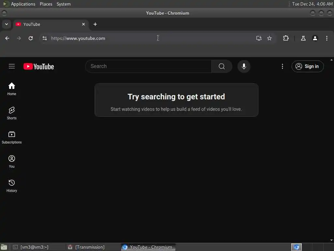The image size is (334, 251).
Task: Click the address bar URL
Action: (x=78, y=38)
